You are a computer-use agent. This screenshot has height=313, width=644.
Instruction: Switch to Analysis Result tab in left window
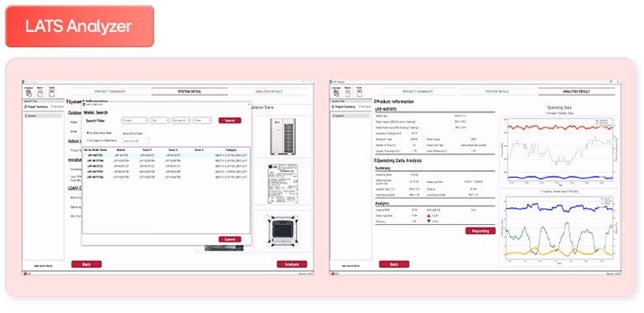coord(268,91)
